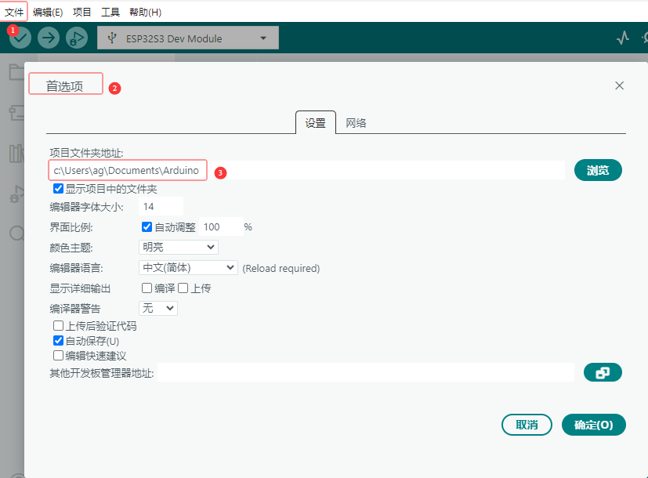Image resolution: width=648 pixels, height=478 pixels.
Task: Expand the 编辑器语言 dropdown showing 中文(简体)
Action: [187, 267]
